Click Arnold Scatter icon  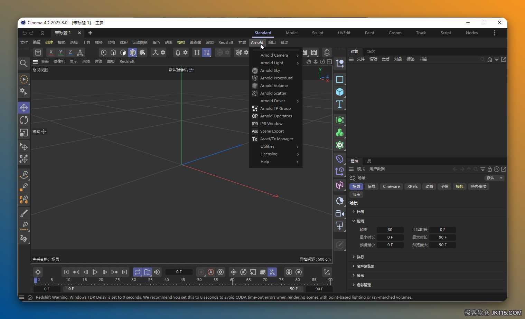(x=255, y=93)
